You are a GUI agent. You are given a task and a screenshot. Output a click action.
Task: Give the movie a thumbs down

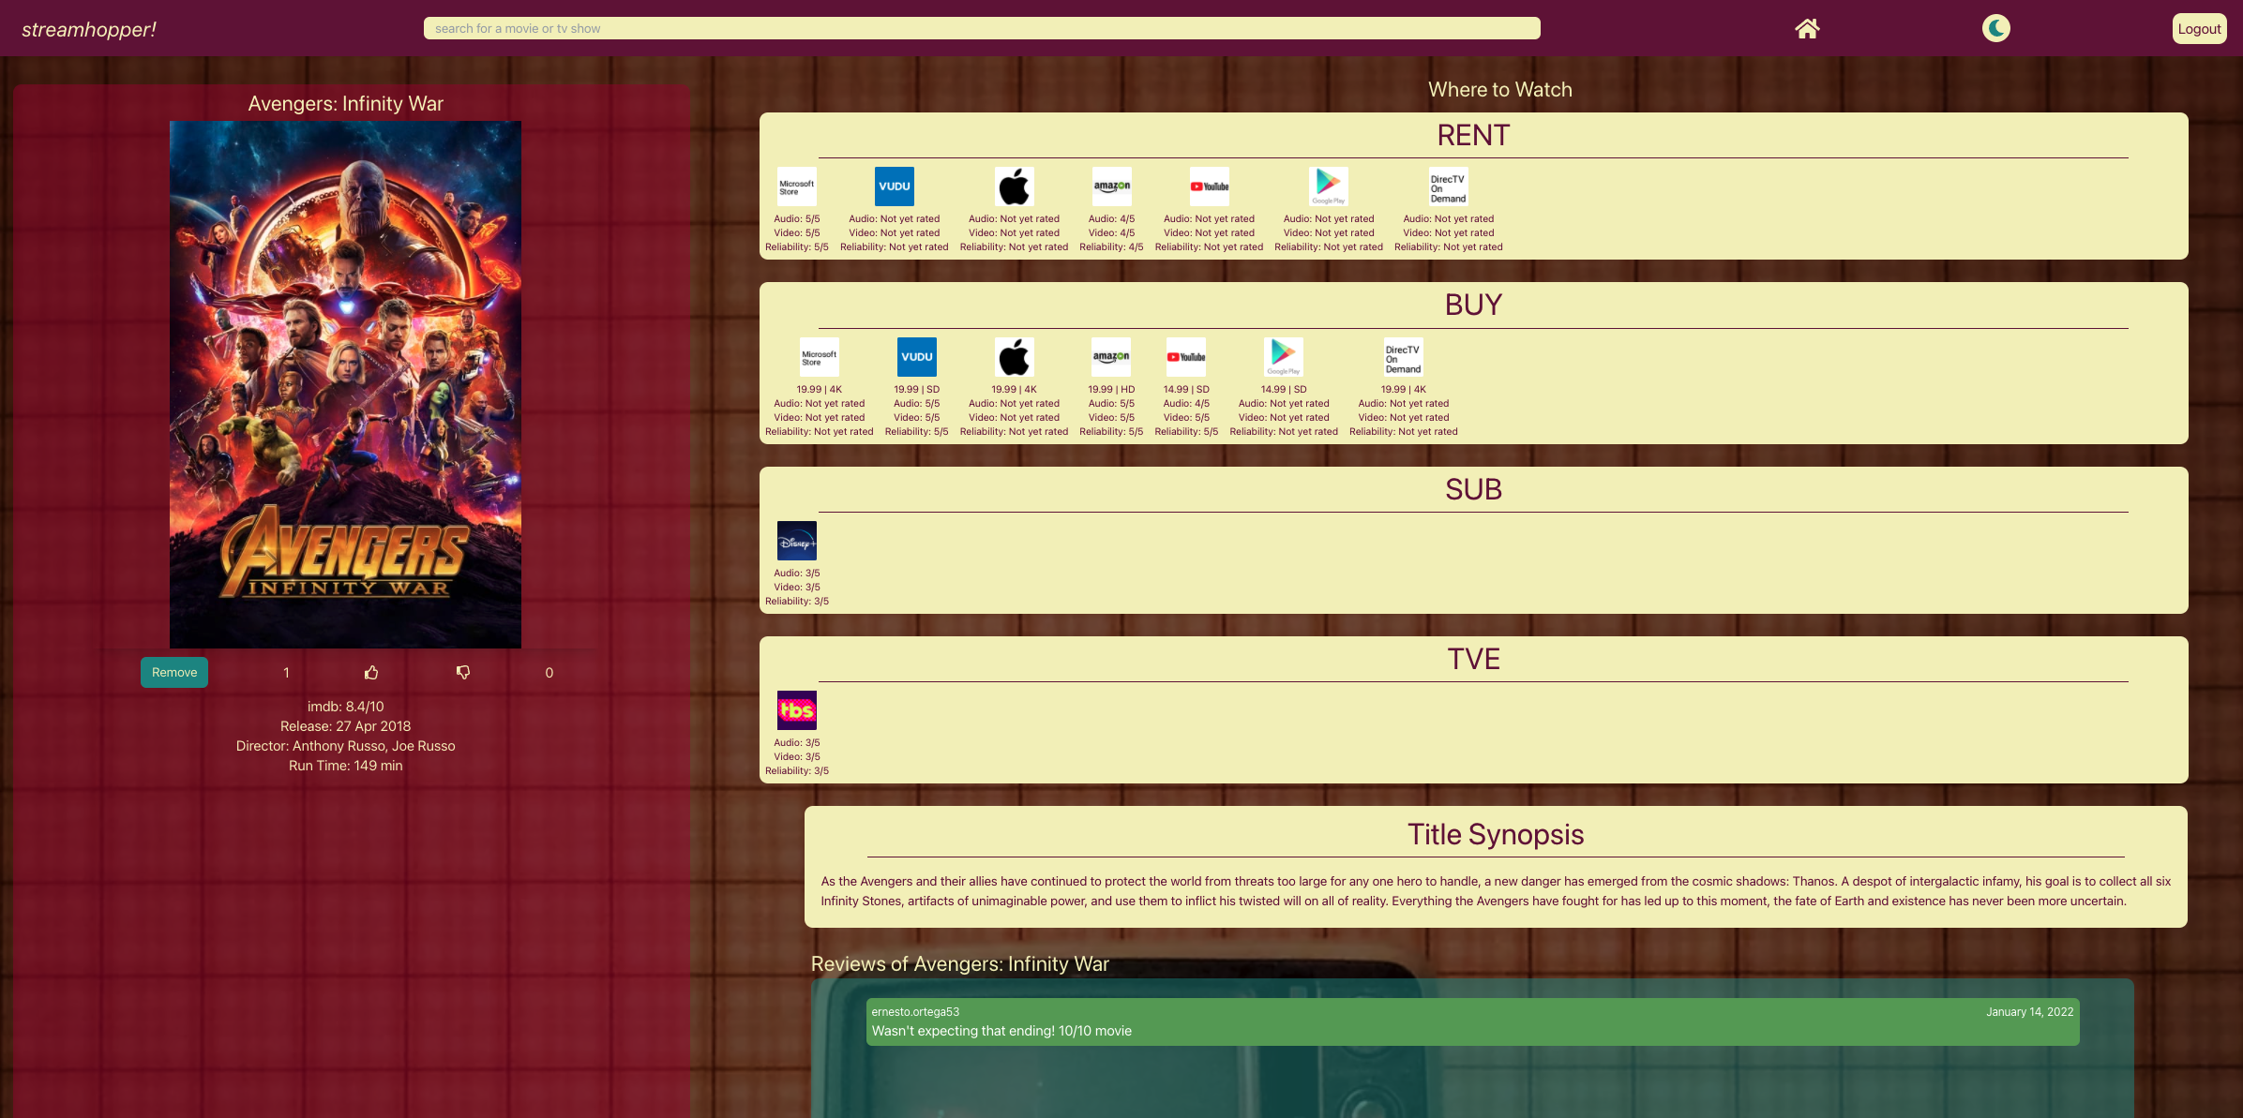(x=463, y=672)
